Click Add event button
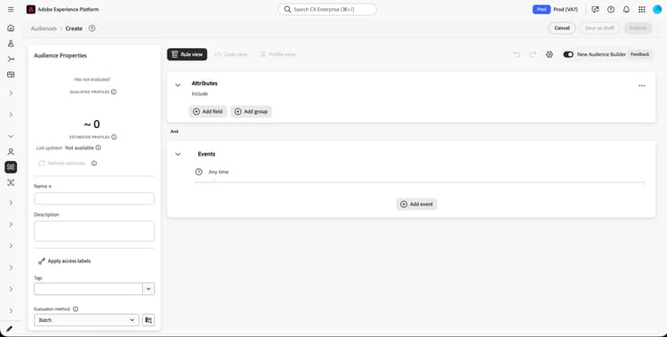Viewport: 667px width, 337px height. [x=416, y=205]
